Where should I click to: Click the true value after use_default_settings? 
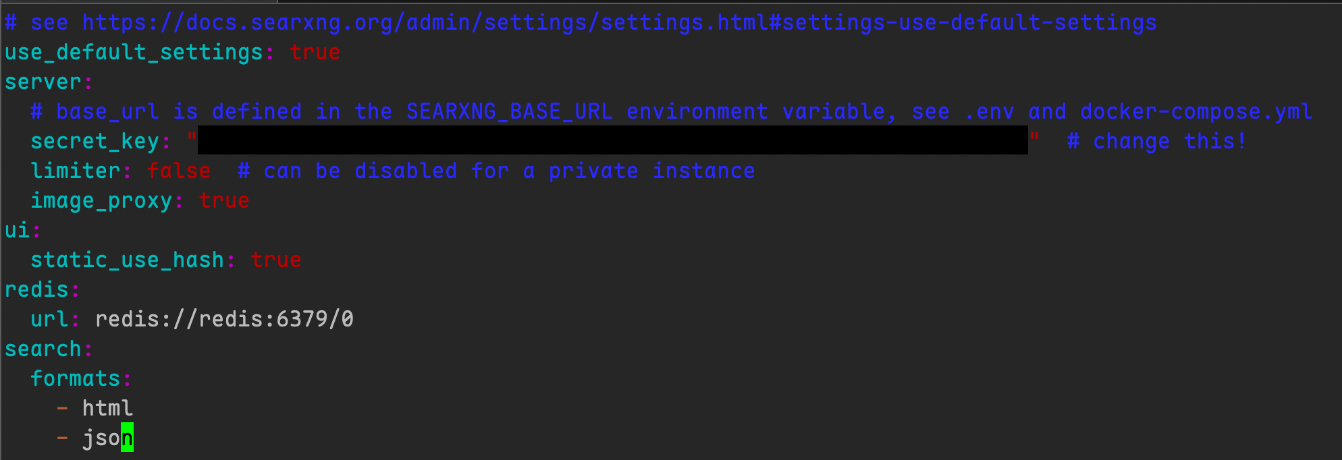click(315, 53)
